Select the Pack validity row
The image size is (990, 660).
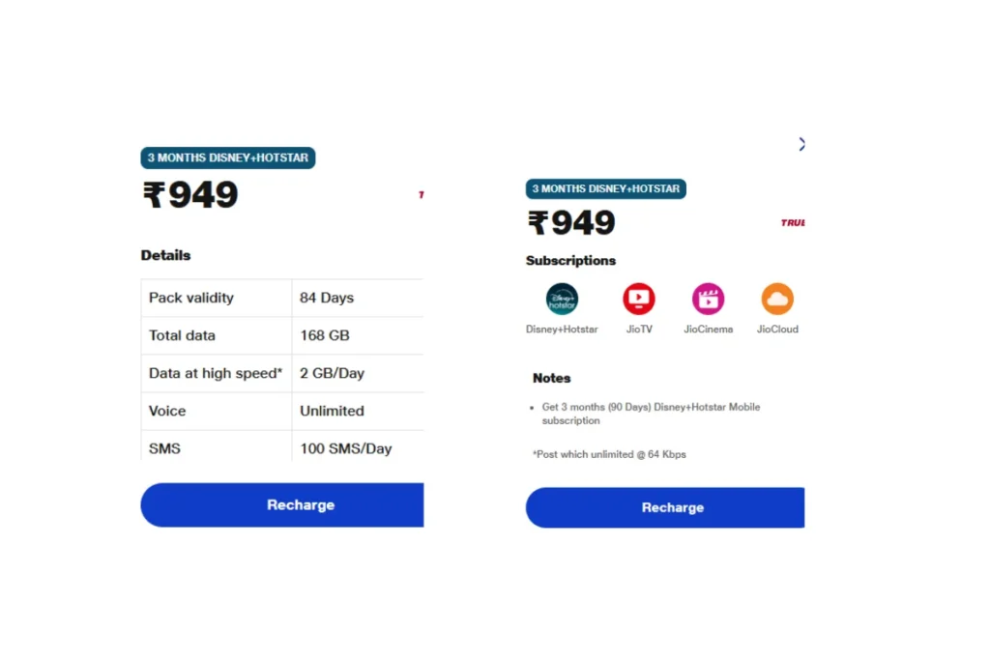coord(282,298)
